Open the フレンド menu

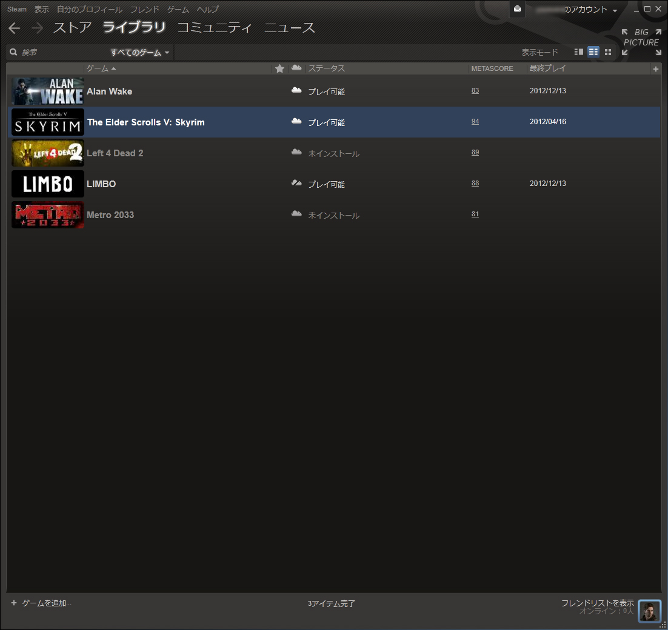pyautogui.click(x=145, y=9)
